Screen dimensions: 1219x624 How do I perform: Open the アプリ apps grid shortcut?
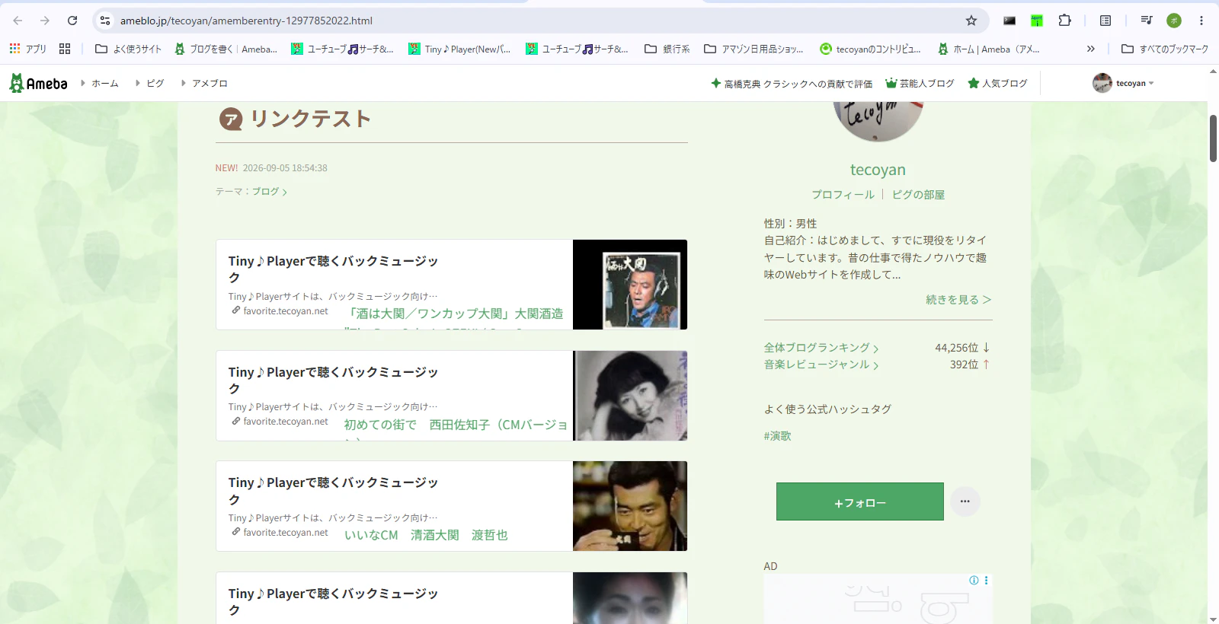click(x=27, y=49)
